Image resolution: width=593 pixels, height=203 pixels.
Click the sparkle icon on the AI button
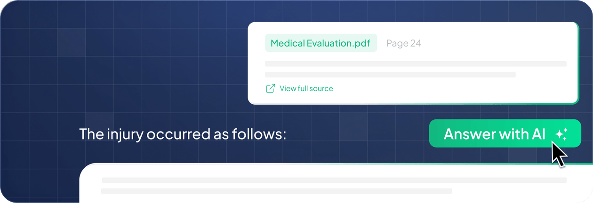click(561, 134)
